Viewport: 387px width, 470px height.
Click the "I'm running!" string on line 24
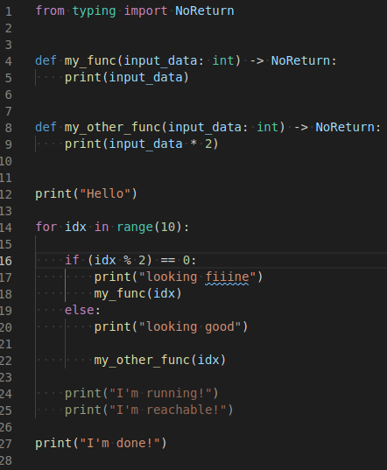click(x=160, y=394)
